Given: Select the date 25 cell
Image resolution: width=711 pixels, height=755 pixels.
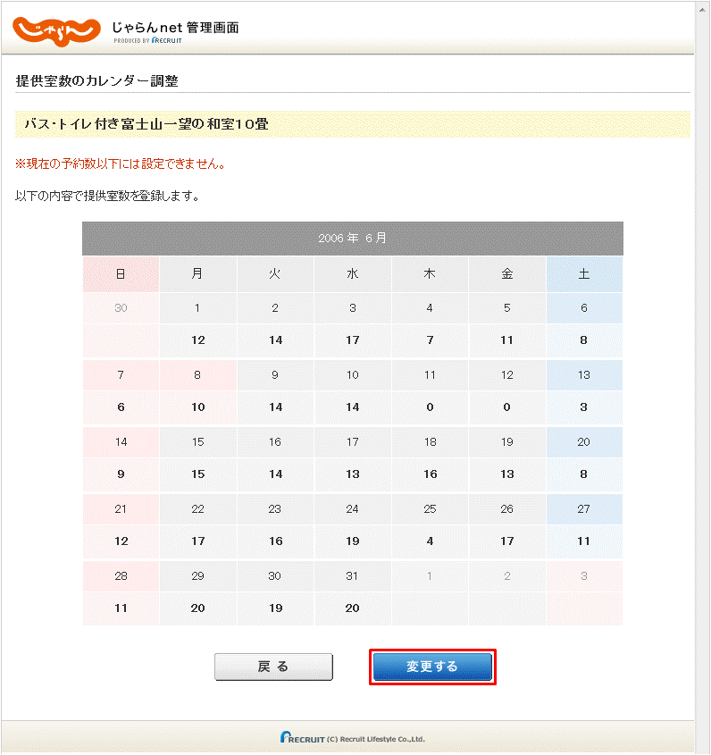Looking at the screenshot, I should click(430, 509).
